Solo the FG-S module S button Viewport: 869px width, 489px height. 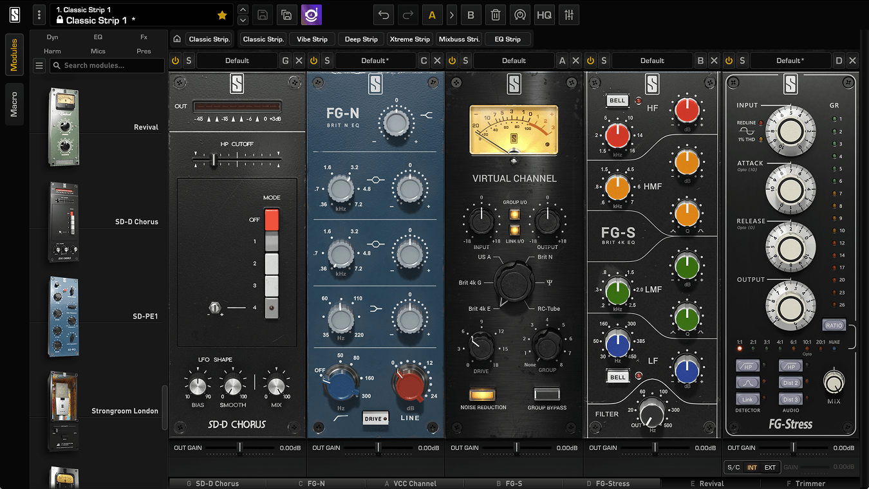click(604, 60)
